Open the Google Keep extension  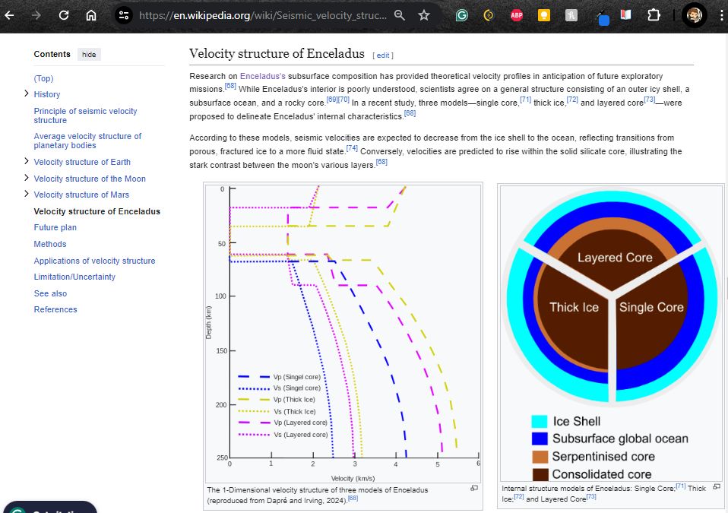[x=543, y=14]
